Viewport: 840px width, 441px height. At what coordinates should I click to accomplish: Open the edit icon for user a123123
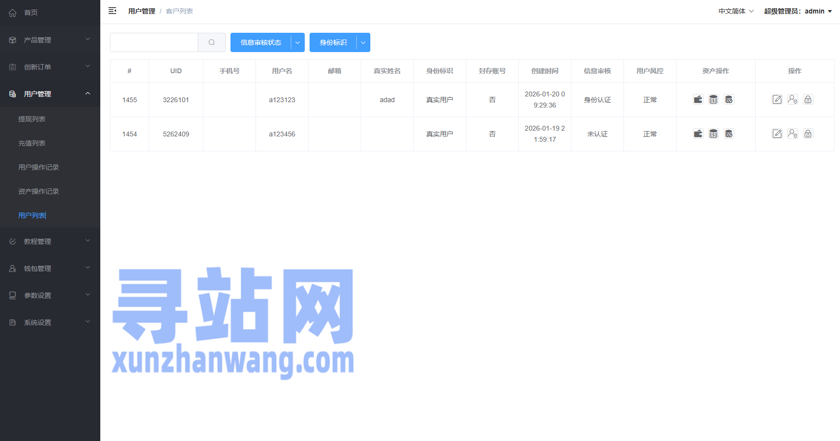[777, 100]
